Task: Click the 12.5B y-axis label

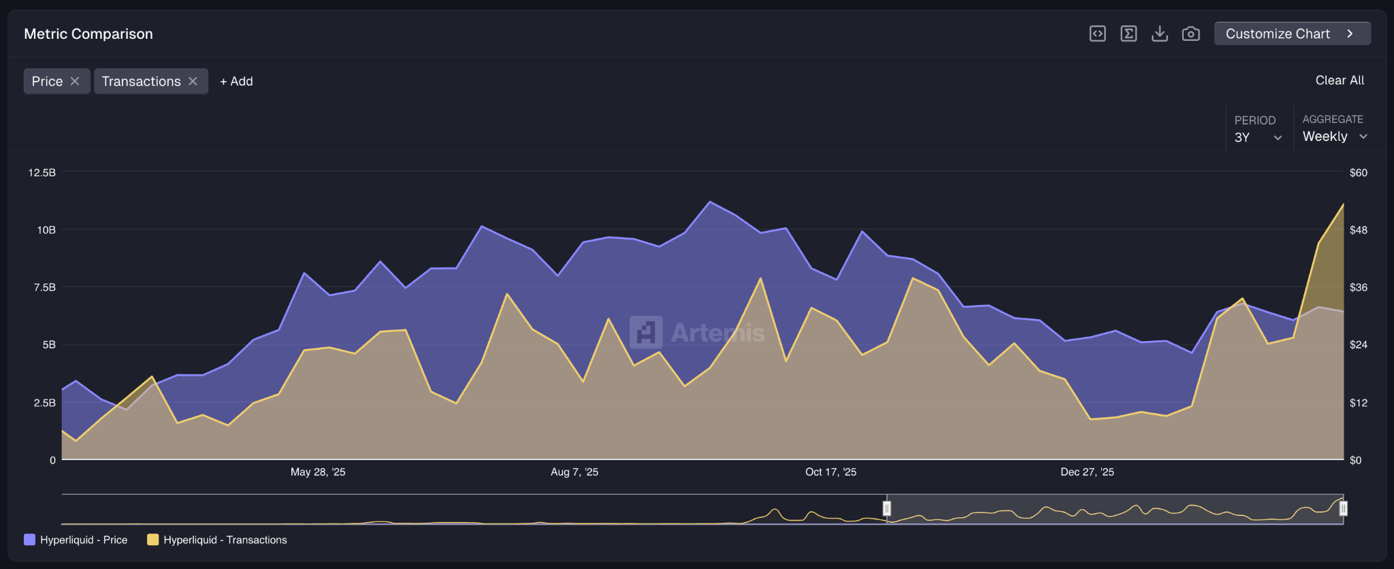Action: point(42,172)
